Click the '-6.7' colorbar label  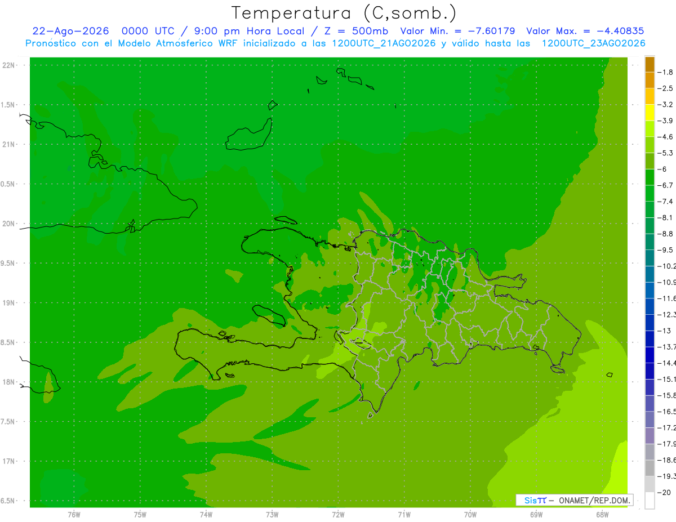(666, 185)
